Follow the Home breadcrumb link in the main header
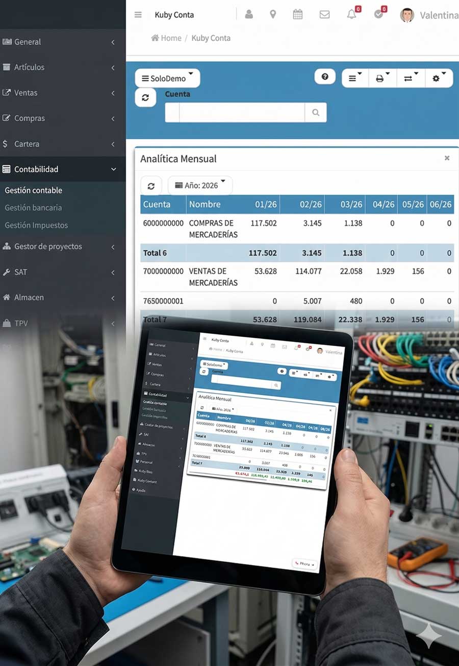Viewport: 459px width, 666px height. [166, 38]
